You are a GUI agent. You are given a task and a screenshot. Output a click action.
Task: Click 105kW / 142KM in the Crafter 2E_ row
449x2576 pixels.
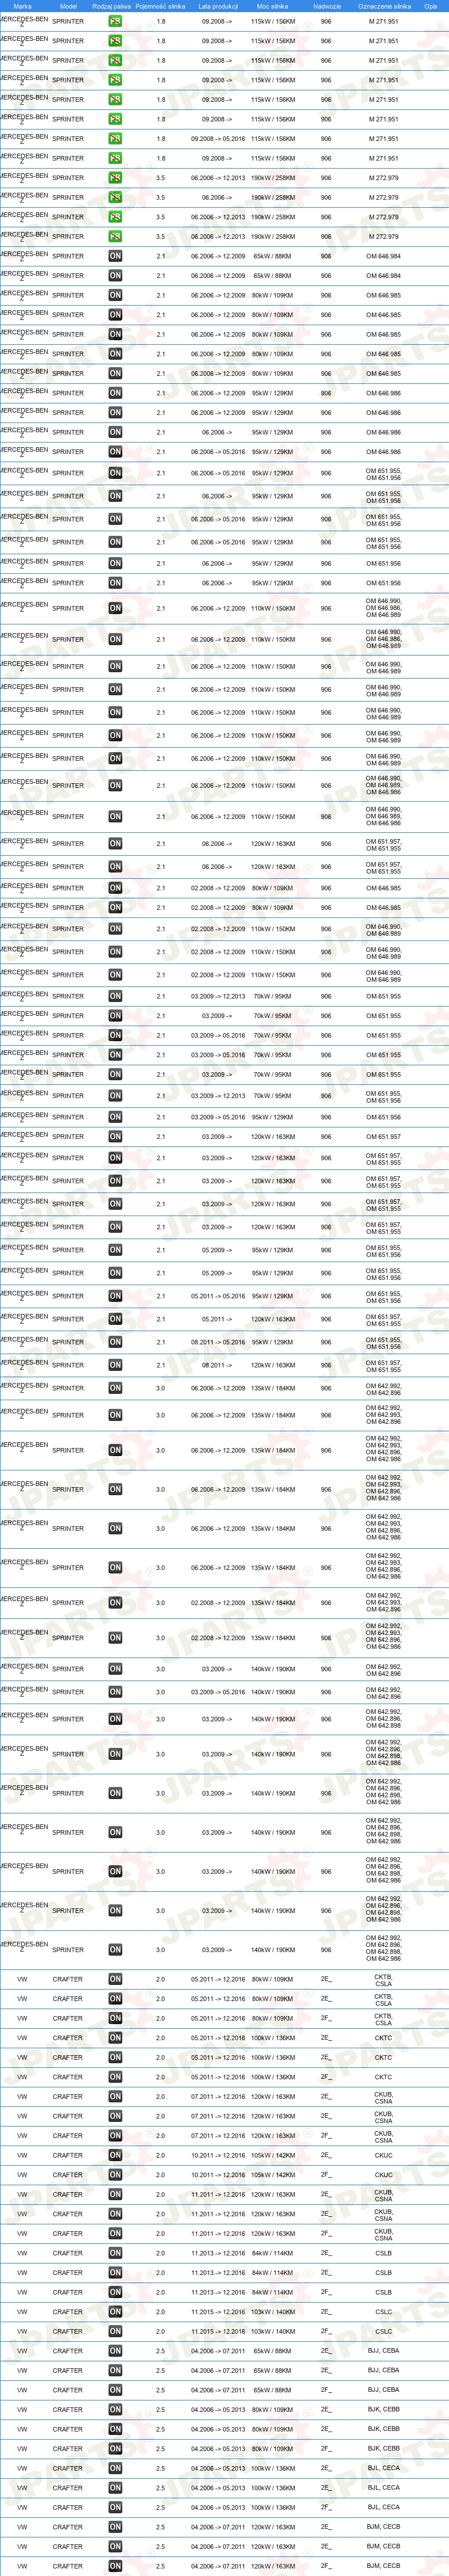272,2155
